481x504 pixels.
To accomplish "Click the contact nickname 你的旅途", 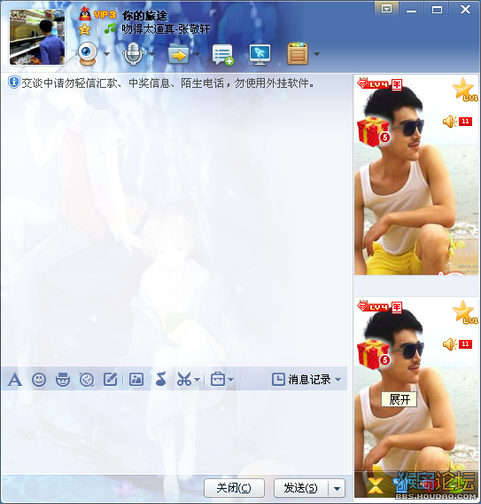I will coord(144,15).
